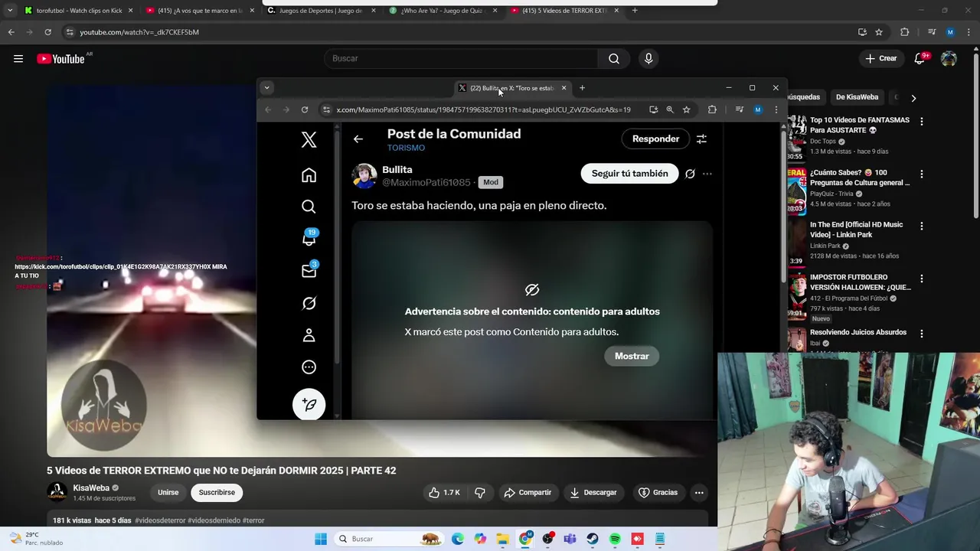980x551 pixels.
Task: Open tab search dropdown in X window
Action: click(x=266, y=87)
